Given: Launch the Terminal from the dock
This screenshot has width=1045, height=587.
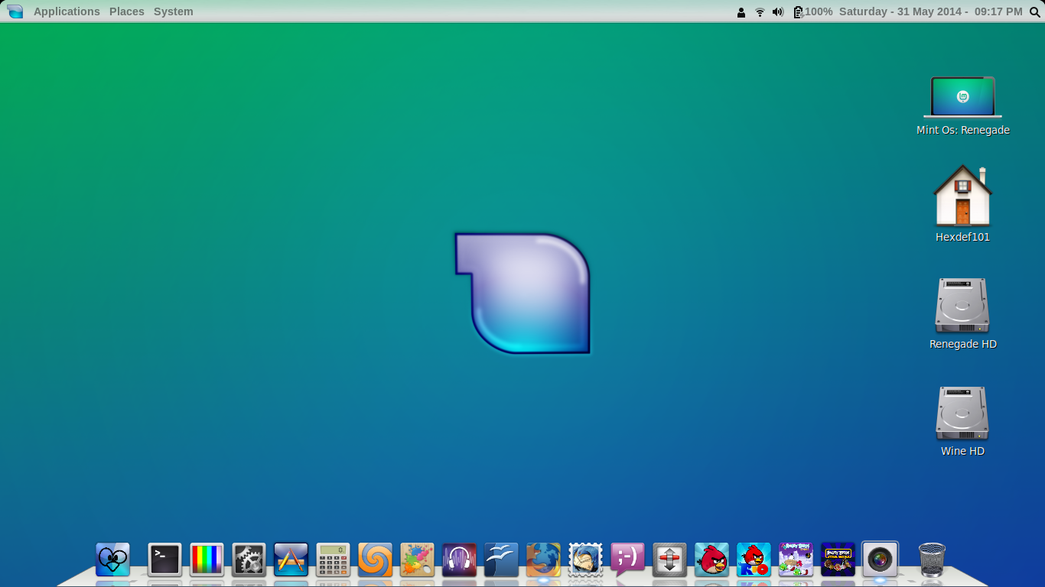Looking at the screenshot, I should click(164, 559).
